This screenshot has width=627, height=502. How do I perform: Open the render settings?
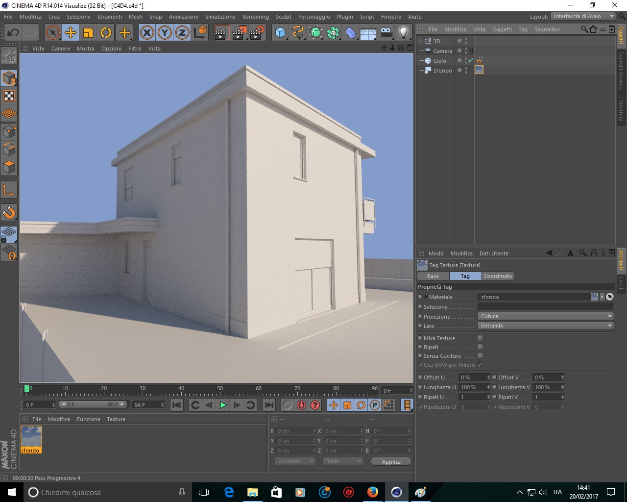point(257,33)
